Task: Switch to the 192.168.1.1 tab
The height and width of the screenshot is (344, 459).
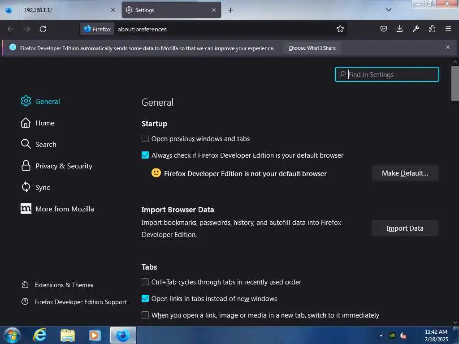Action: point(69,10)
